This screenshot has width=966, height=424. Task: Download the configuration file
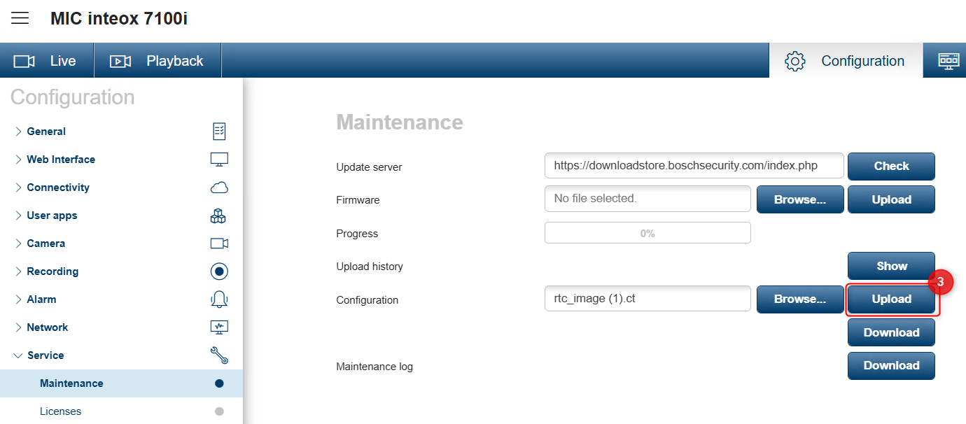tap(891, 332)
